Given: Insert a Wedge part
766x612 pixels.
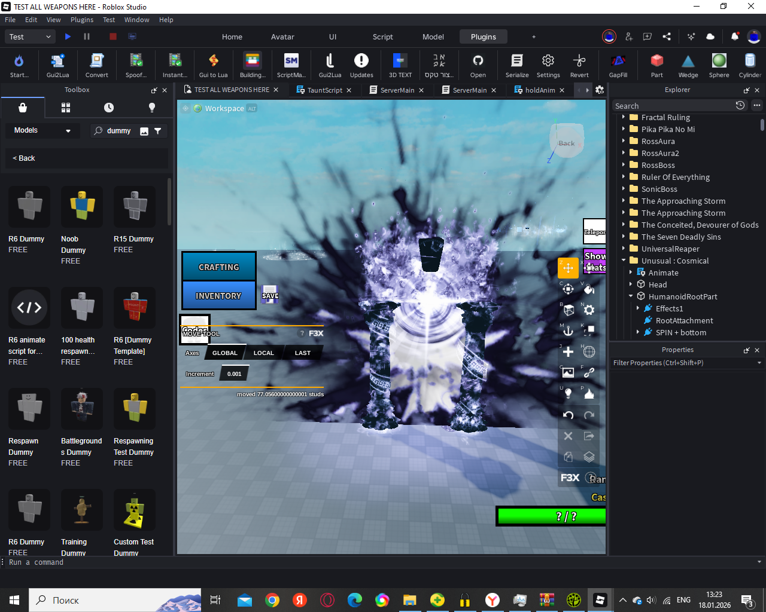Looking at the screenshot, I should 688,65.
